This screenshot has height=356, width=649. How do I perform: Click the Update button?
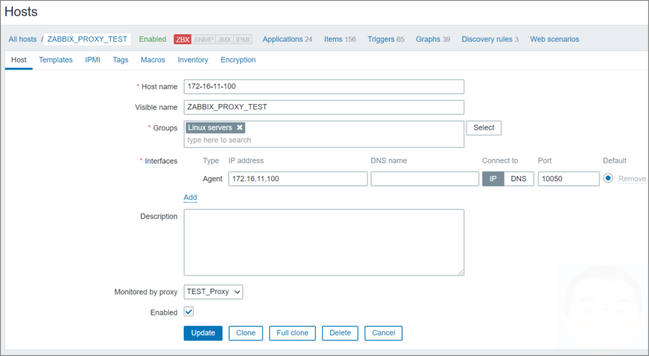click(x=203, y=333)
